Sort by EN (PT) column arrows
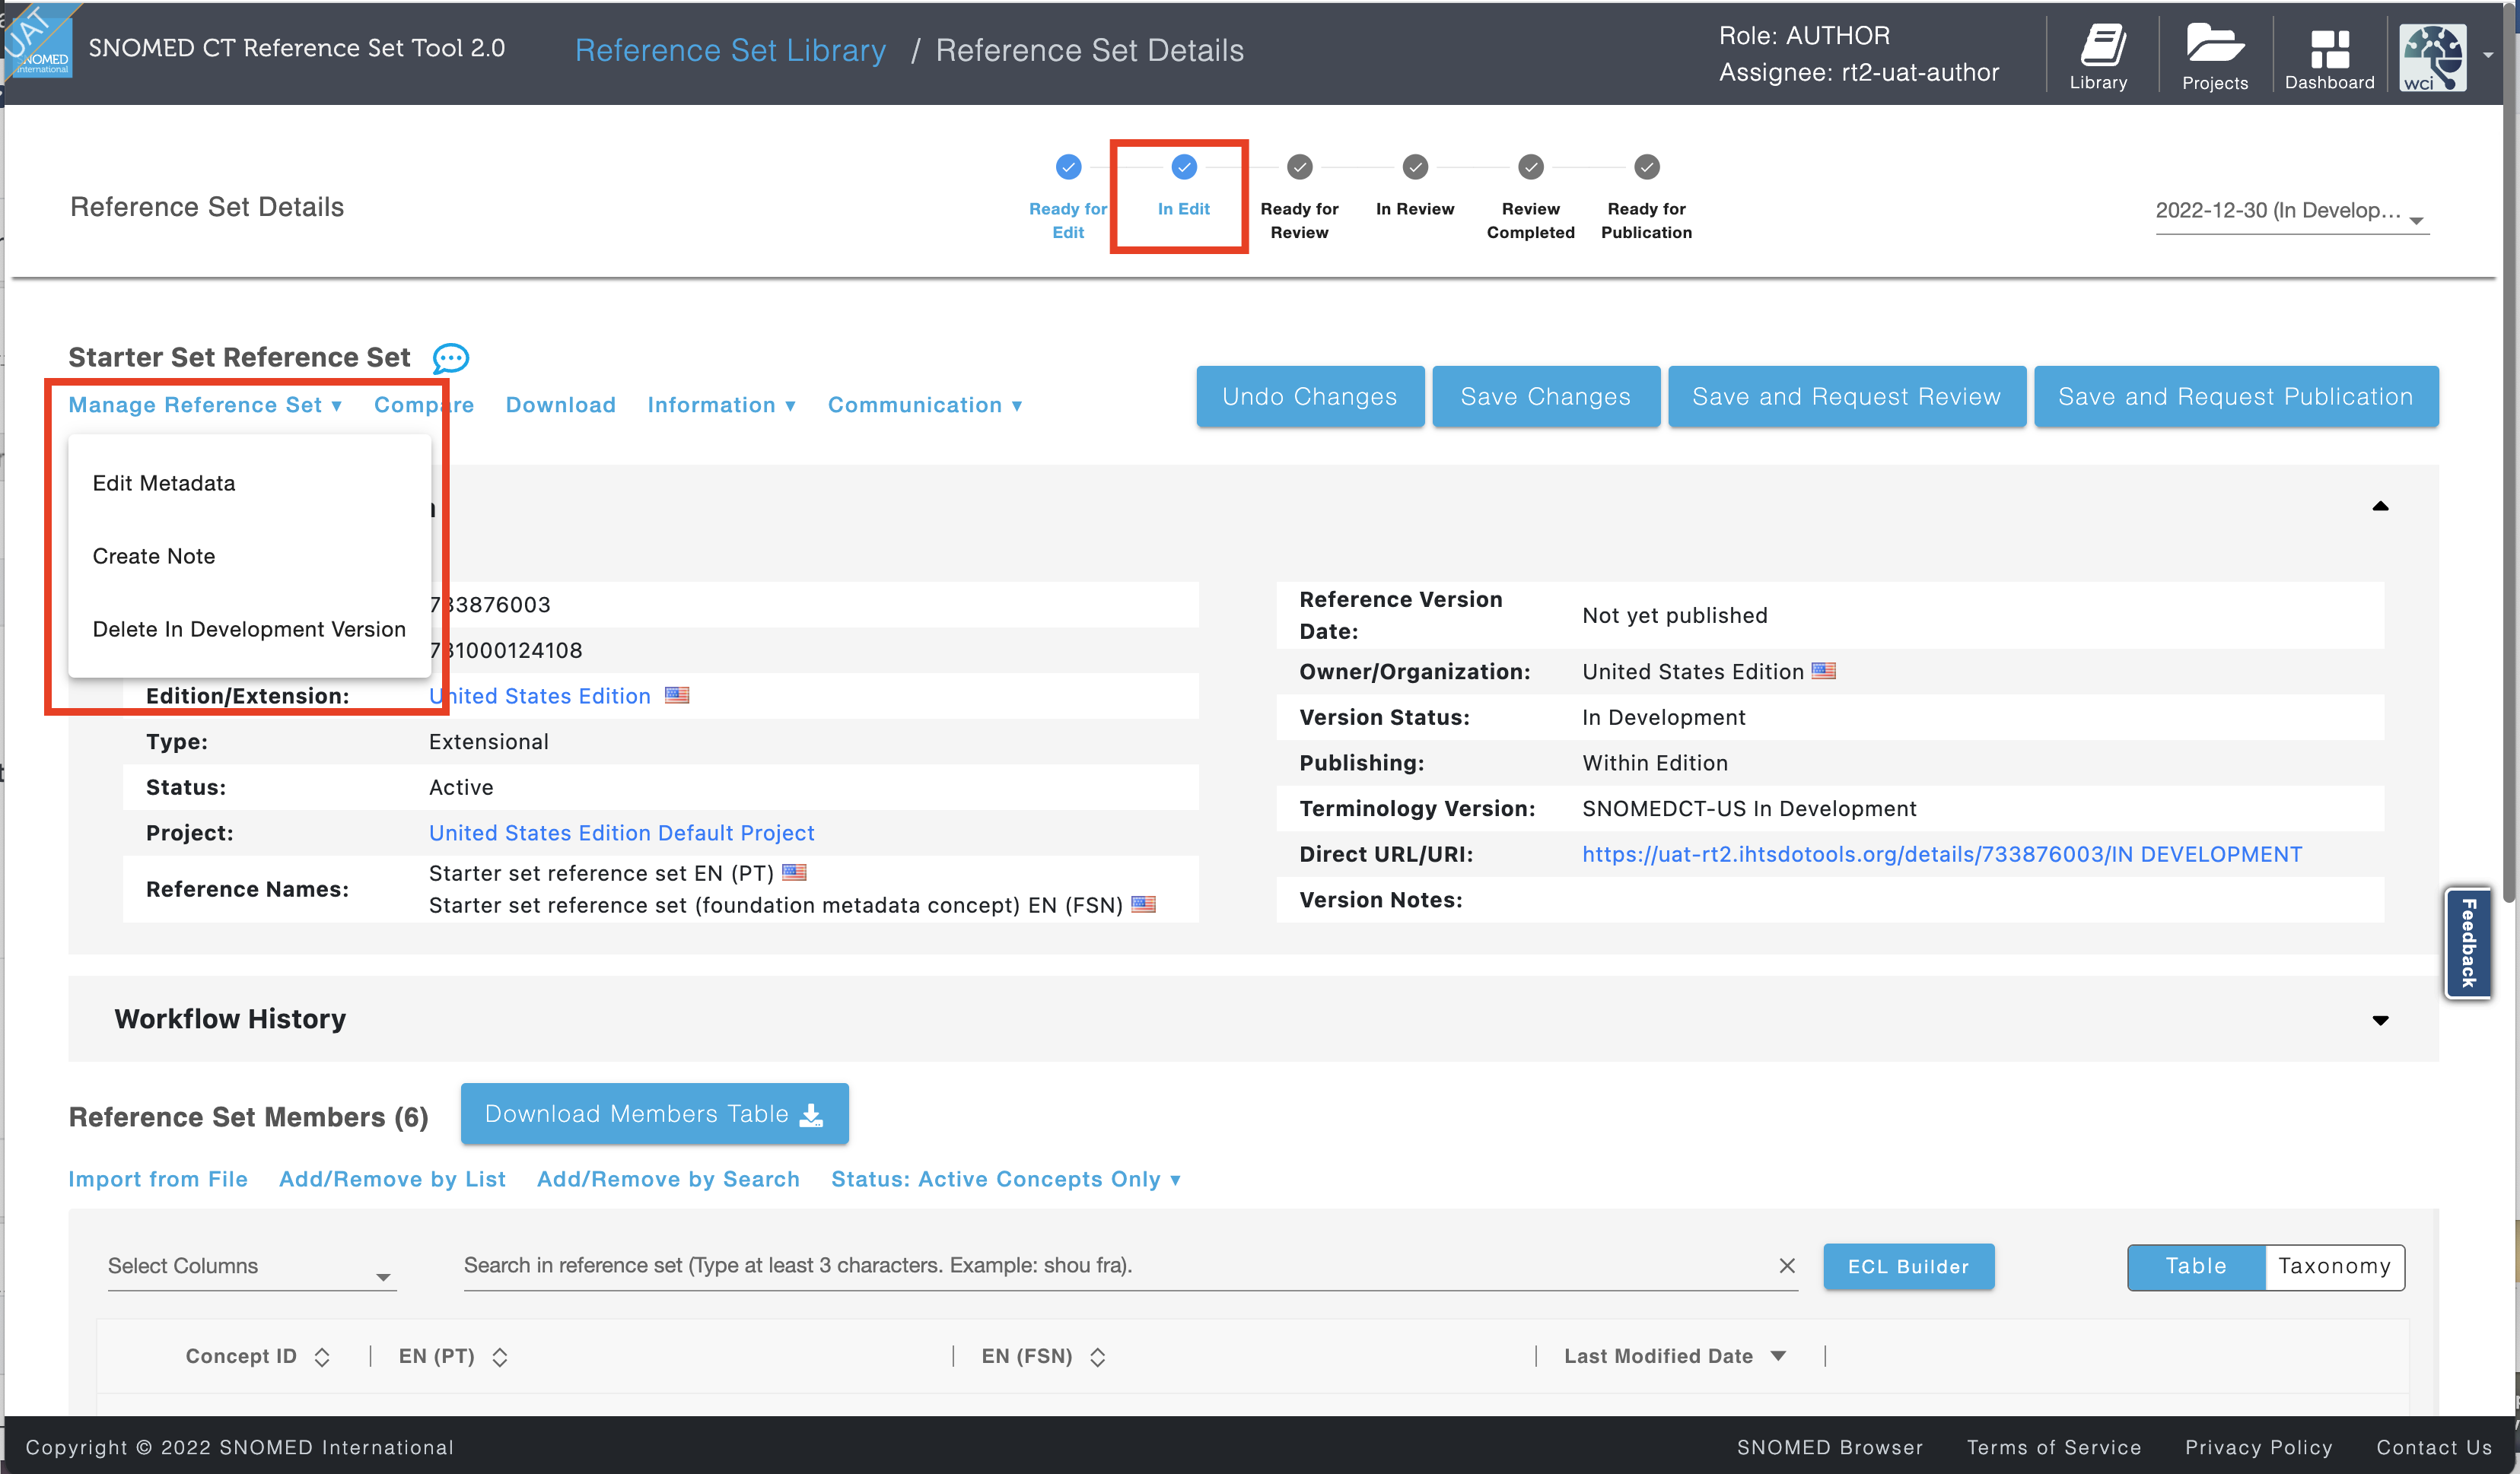2520x1474 pixels. 500,1356
